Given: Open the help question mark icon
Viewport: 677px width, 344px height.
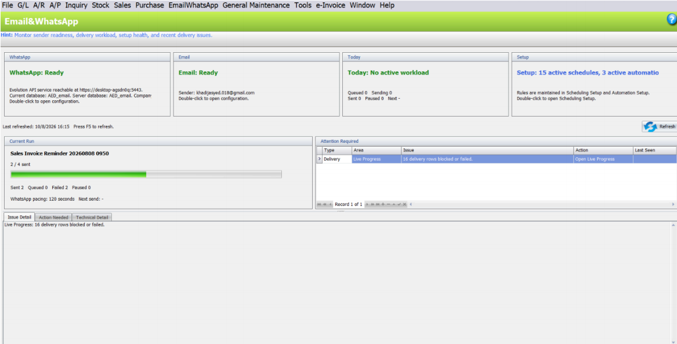Looking at the screenshot, I should click(x=671, y=19).
